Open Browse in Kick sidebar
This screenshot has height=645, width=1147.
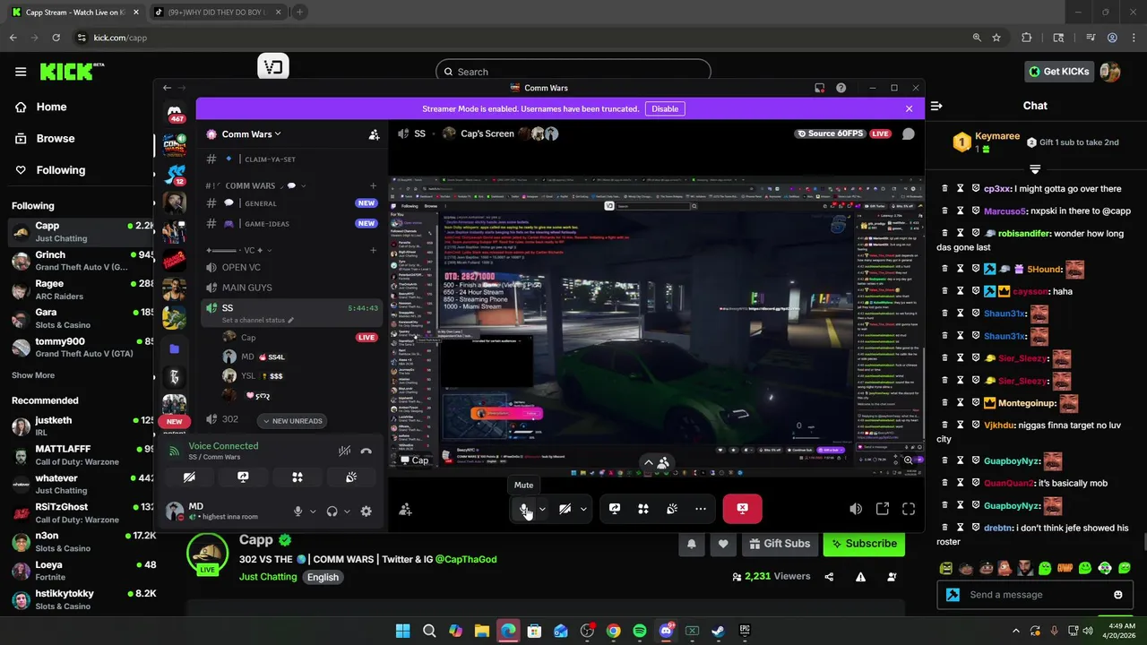pos(56,138)
